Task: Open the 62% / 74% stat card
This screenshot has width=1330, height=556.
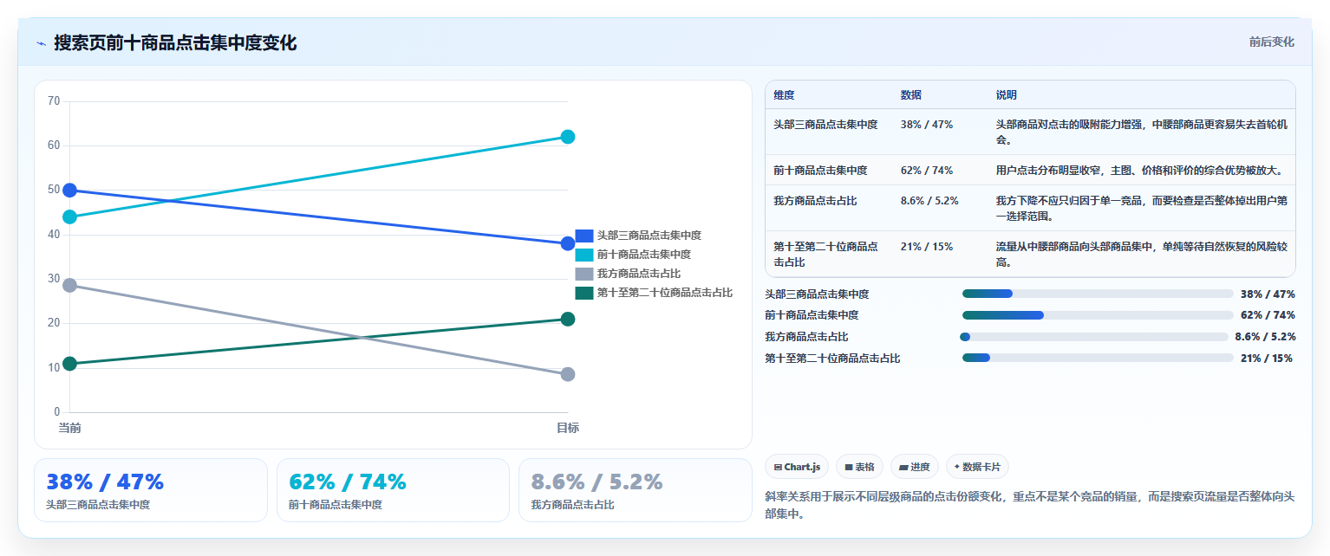Action: (x=393, y=490)
